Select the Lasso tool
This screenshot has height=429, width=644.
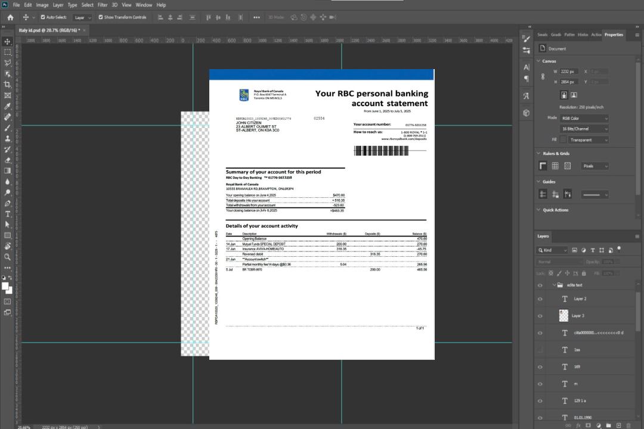7,63
